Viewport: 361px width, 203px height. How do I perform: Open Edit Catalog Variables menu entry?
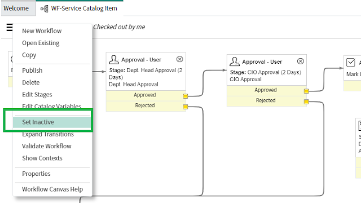pos(51,106)
